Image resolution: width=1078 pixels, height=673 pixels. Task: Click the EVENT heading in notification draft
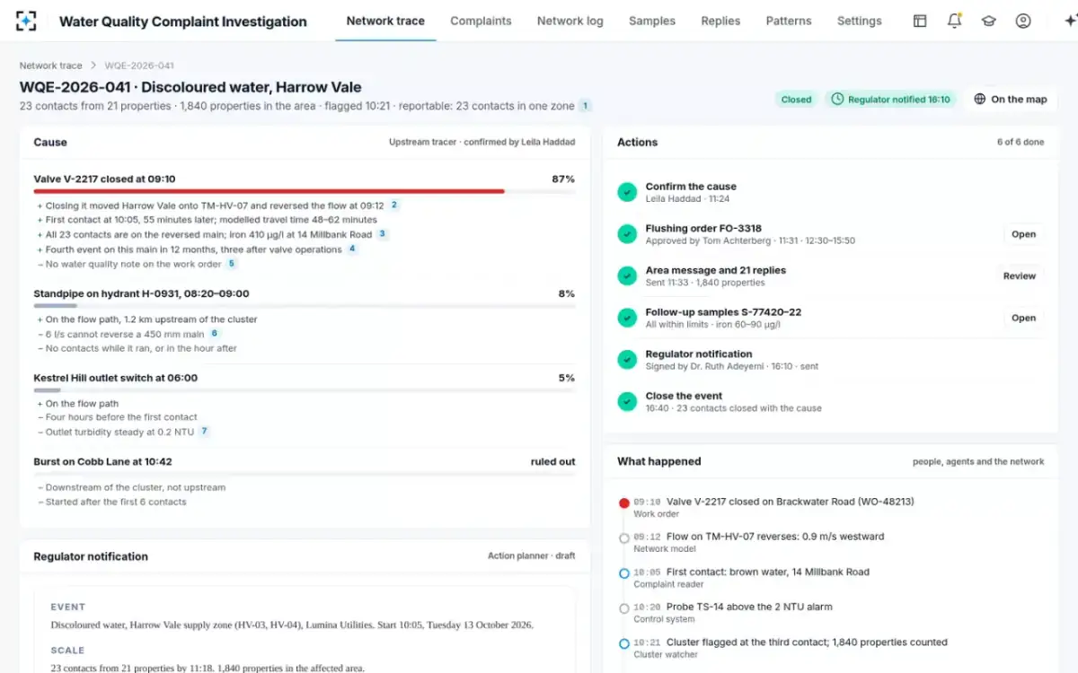point(68,607)
